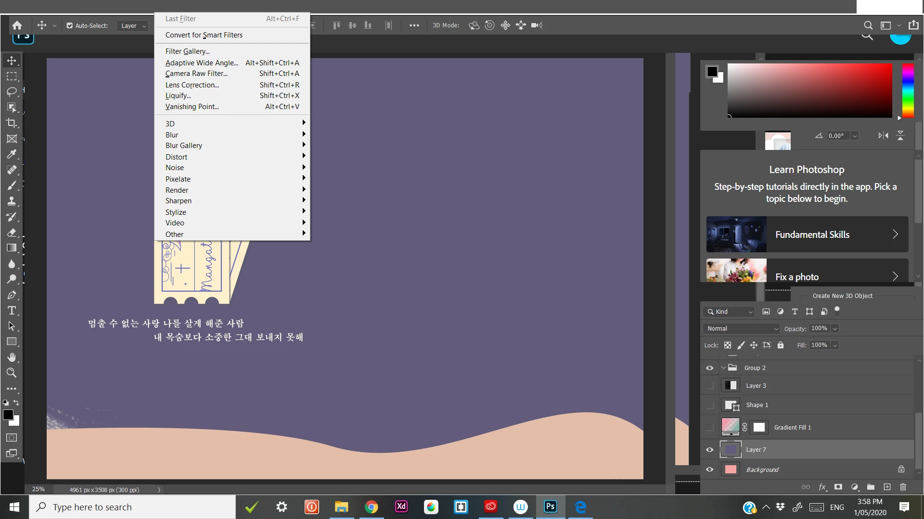The height and width of the screenshot is (519, 924).
Task: Open the Blur submenu
Action: (x=172, y=135)
